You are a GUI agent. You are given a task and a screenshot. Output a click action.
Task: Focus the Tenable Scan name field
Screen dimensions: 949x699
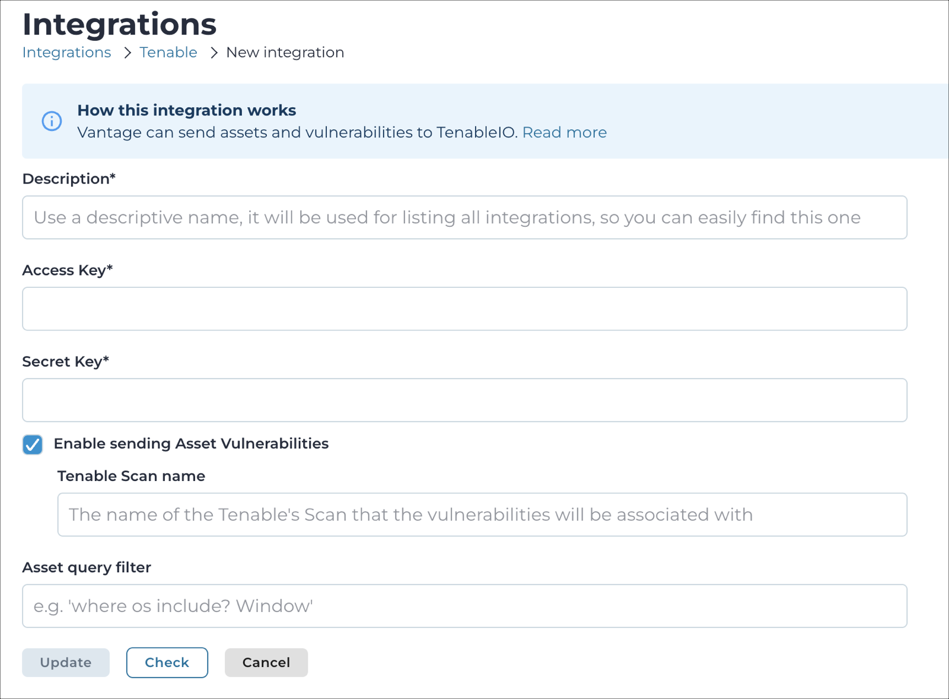[482, 514]
